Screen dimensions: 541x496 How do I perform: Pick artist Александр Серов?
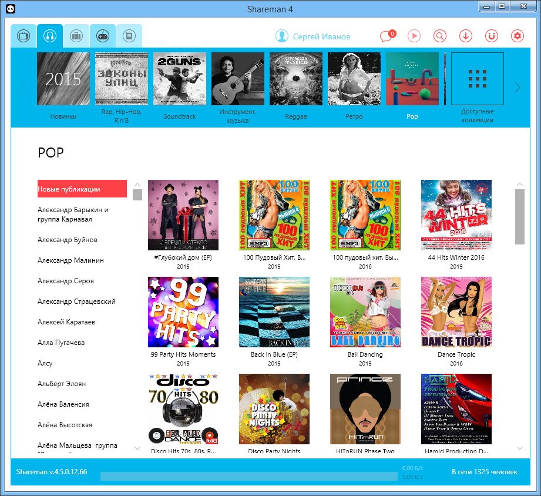[x=66, y=281]
